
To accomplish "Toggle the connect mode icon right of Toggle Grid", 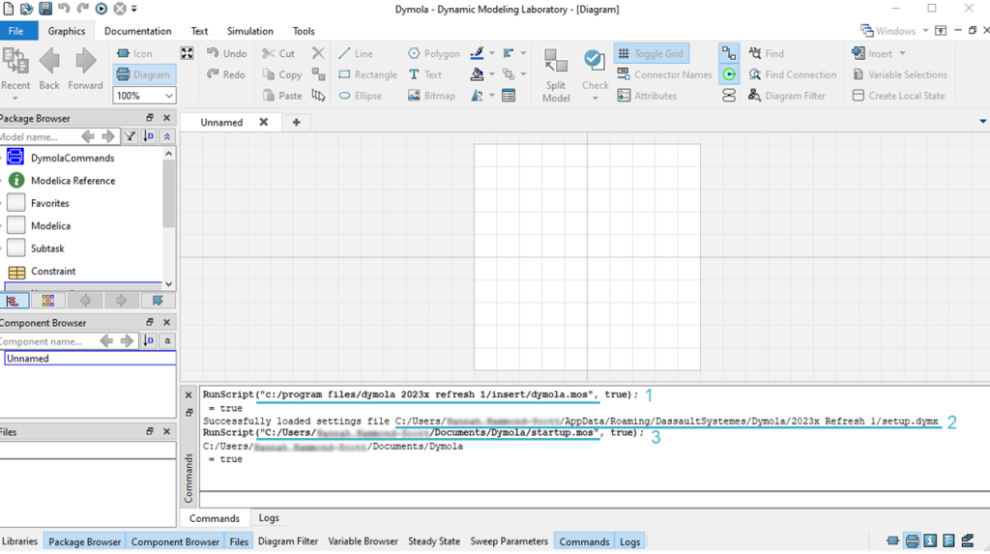I will (x=729, y=54).
